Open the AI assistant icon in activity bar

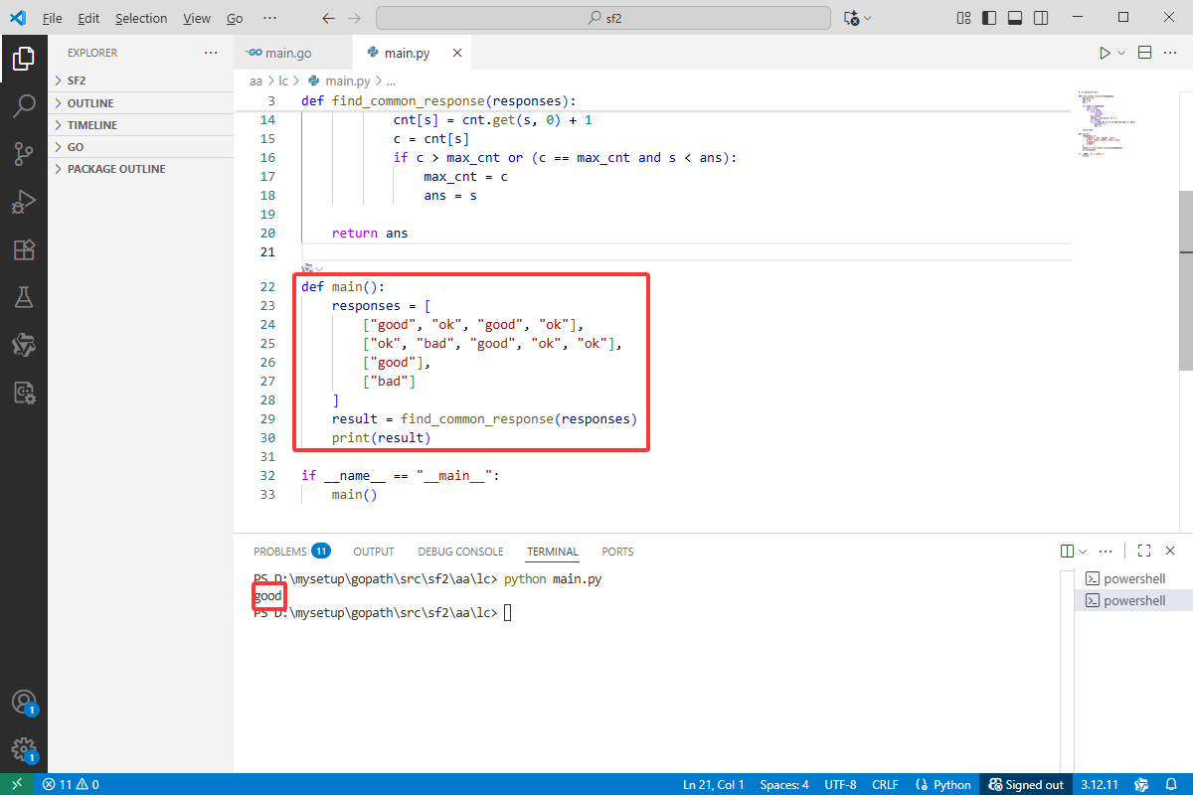24,345
